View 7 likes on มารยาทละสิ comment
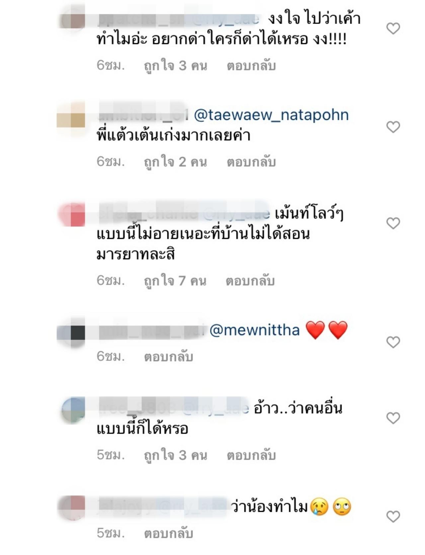The image size is (425, 555). pos(175,281)
